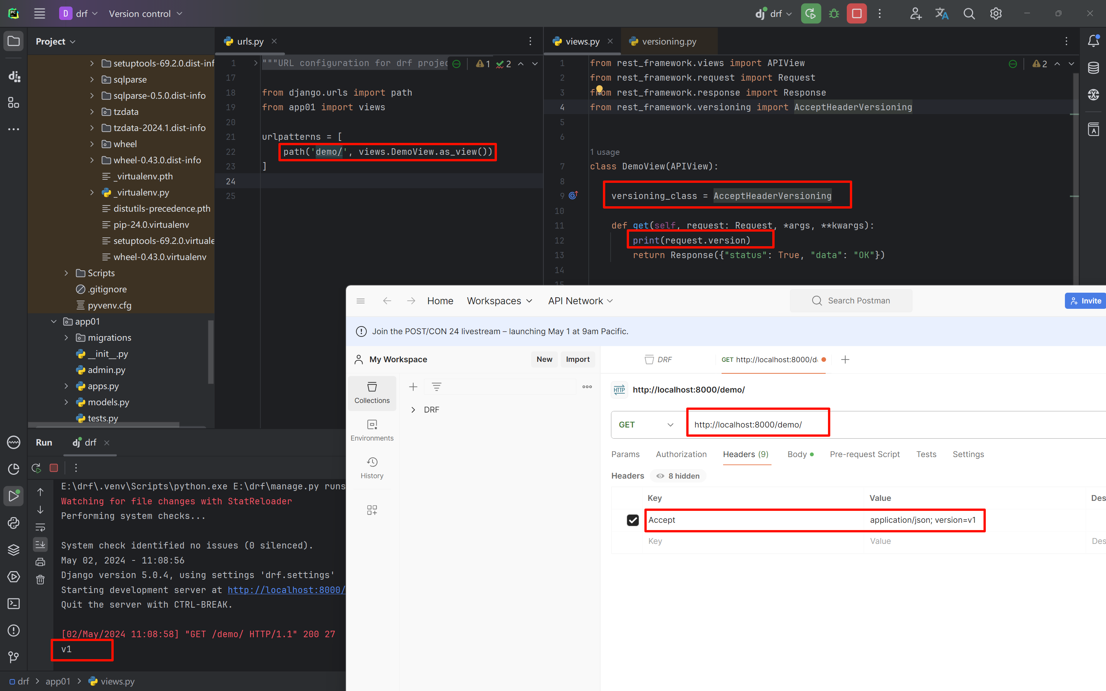Expand the DRF collection
The image size is (1106, 691).
tap(413, 409)
